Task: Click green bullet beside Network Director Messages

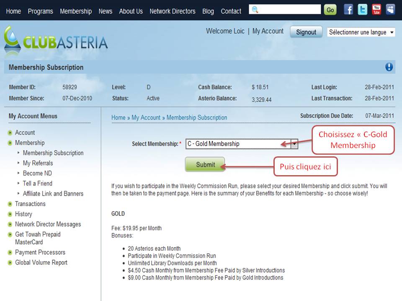Action: (10, 224)
